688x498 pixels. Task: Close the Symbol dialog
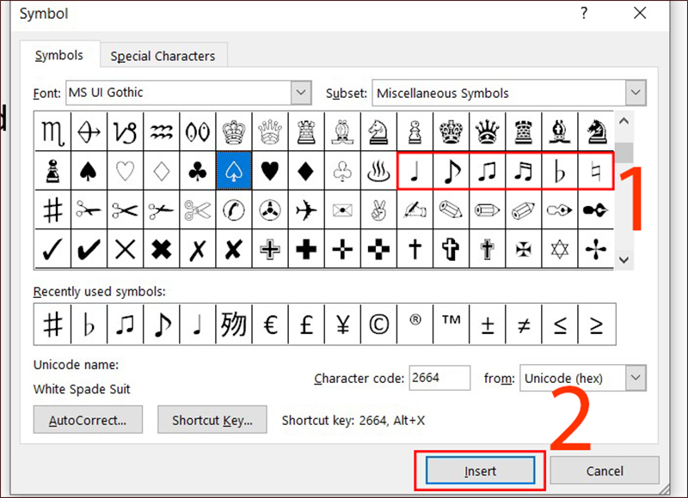tap(640, 13)
